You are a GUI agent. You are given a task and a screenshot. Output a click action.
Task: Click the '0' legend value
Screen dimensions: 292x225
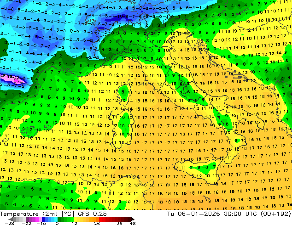[57, 223]
